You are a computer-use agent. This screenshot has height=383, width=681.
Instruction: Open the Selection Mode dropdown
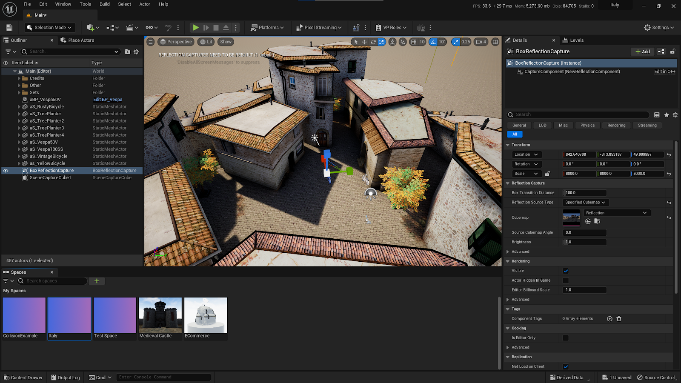coord(49,28)
